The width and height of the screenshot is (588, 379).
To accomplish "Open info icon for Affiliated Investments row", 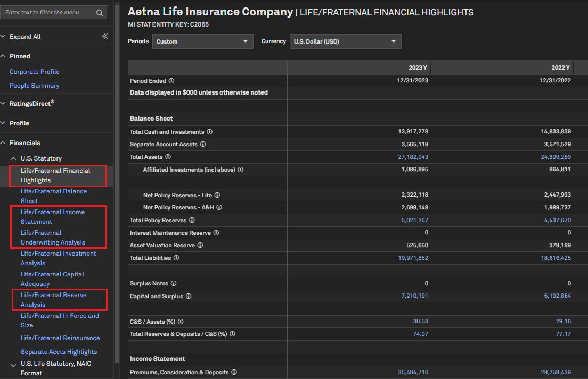I will tap(240, 170).
